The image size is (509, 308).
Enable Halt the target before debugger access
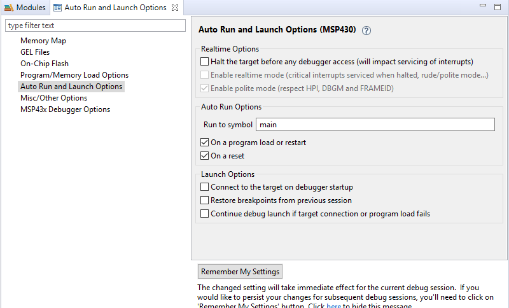[x=204, y=62]
